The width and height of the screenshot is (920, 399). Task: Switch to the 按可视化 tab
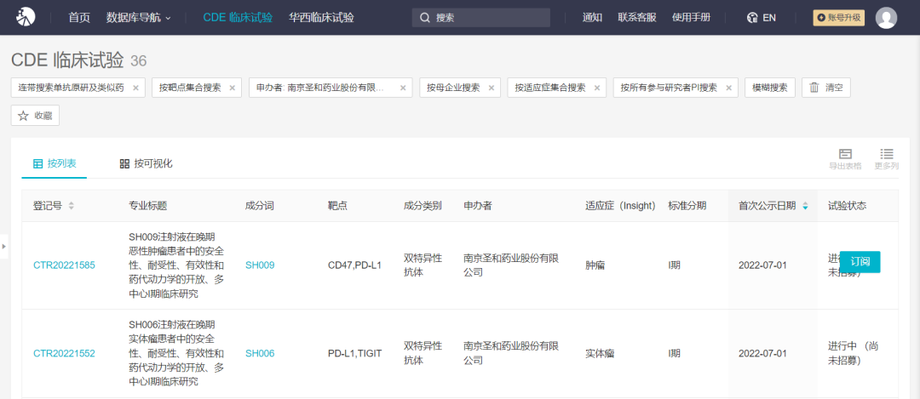point(147,163)
